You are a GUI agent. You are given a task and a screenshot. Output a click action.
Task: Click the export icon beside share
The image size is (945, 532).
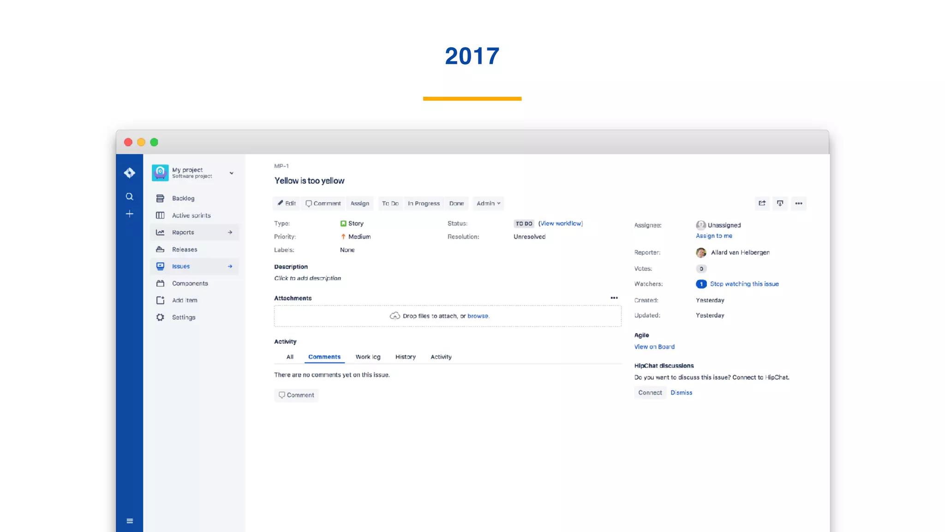click(780, 203)
